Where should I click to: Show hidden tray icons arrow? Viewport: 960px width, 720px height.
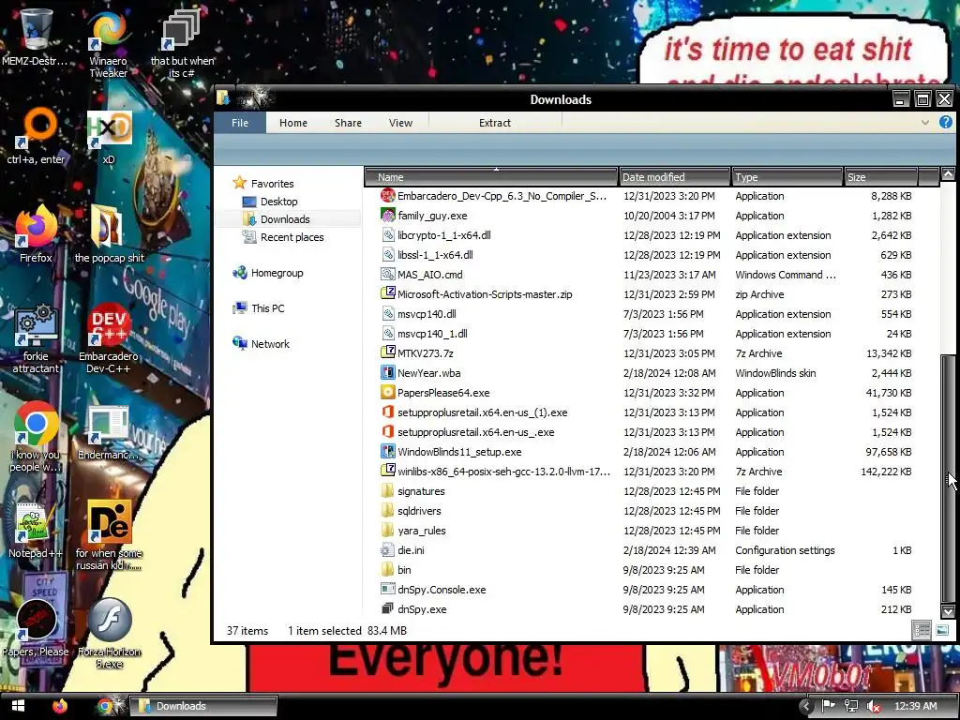(x=805, y=707)
